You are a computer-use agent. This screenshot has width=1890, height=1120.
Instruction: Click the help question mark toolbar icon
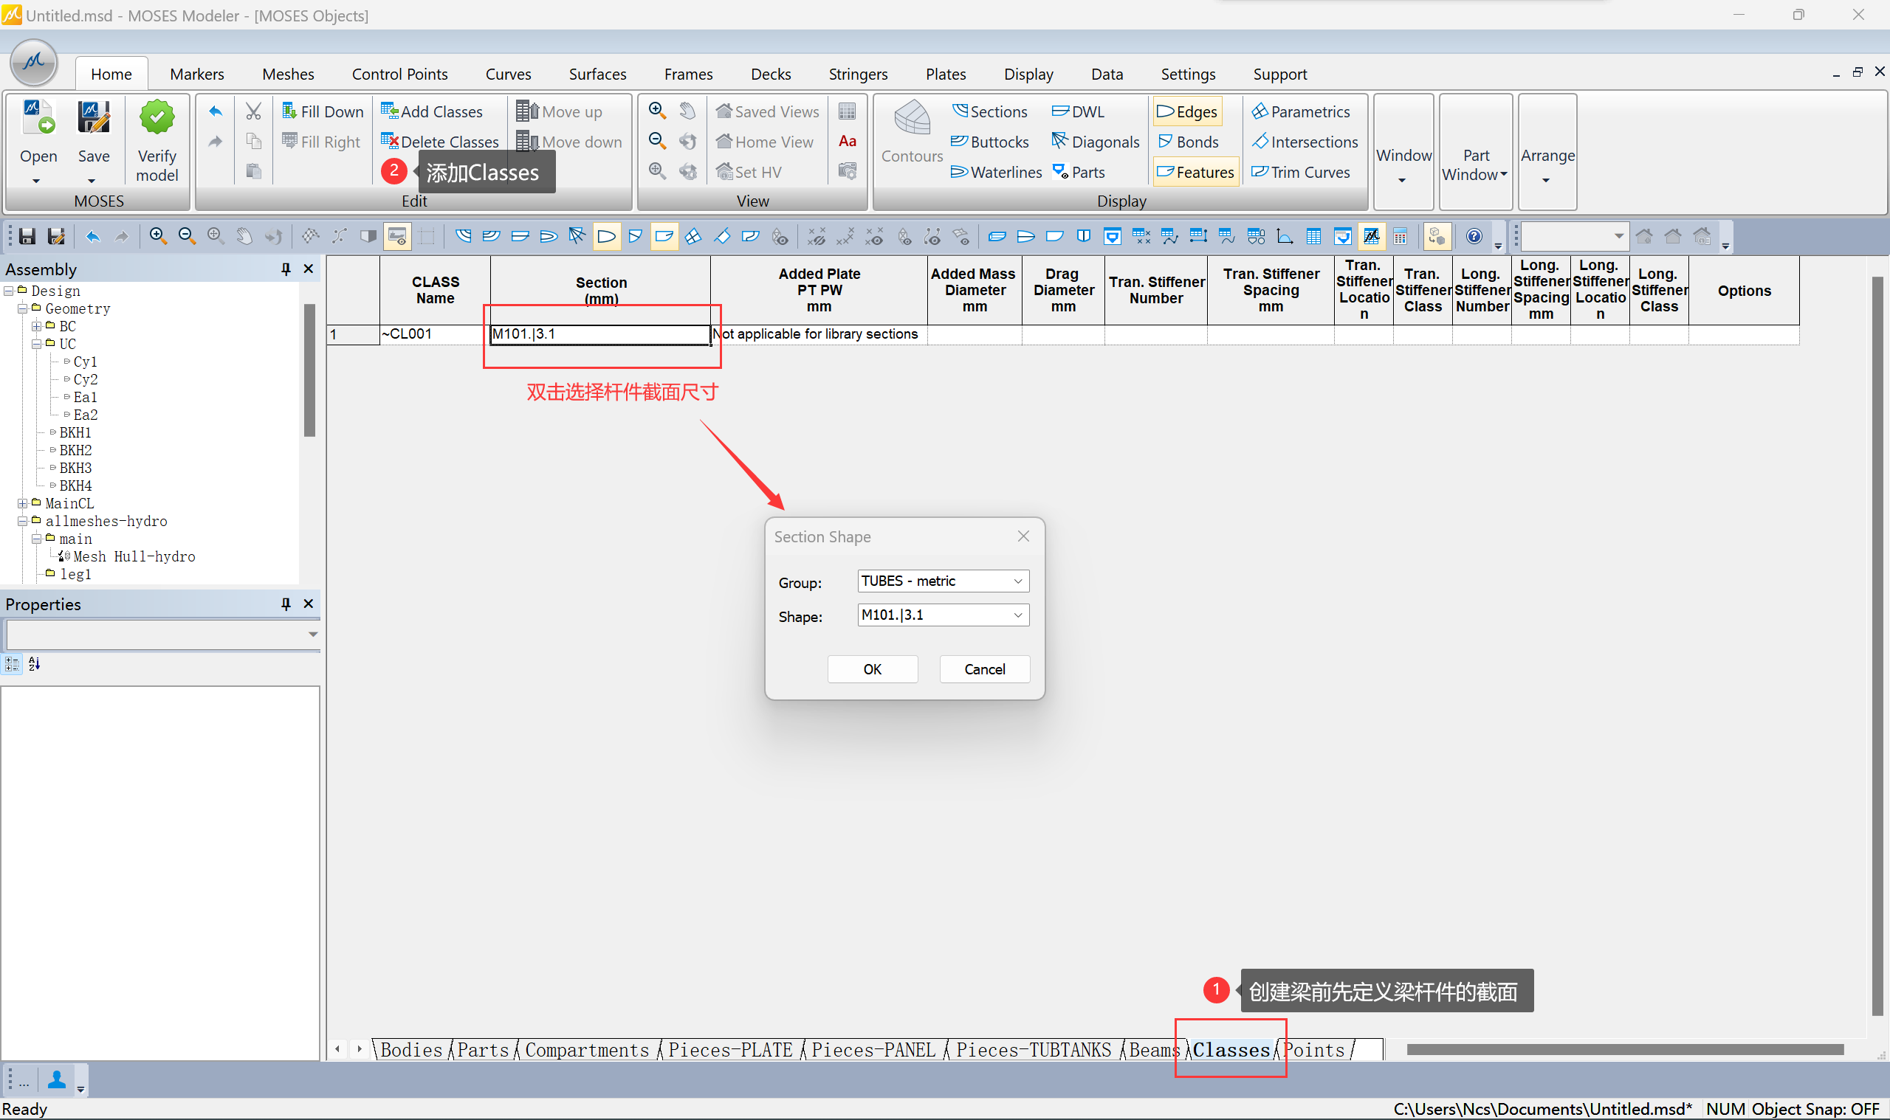tap(1473, 237)
